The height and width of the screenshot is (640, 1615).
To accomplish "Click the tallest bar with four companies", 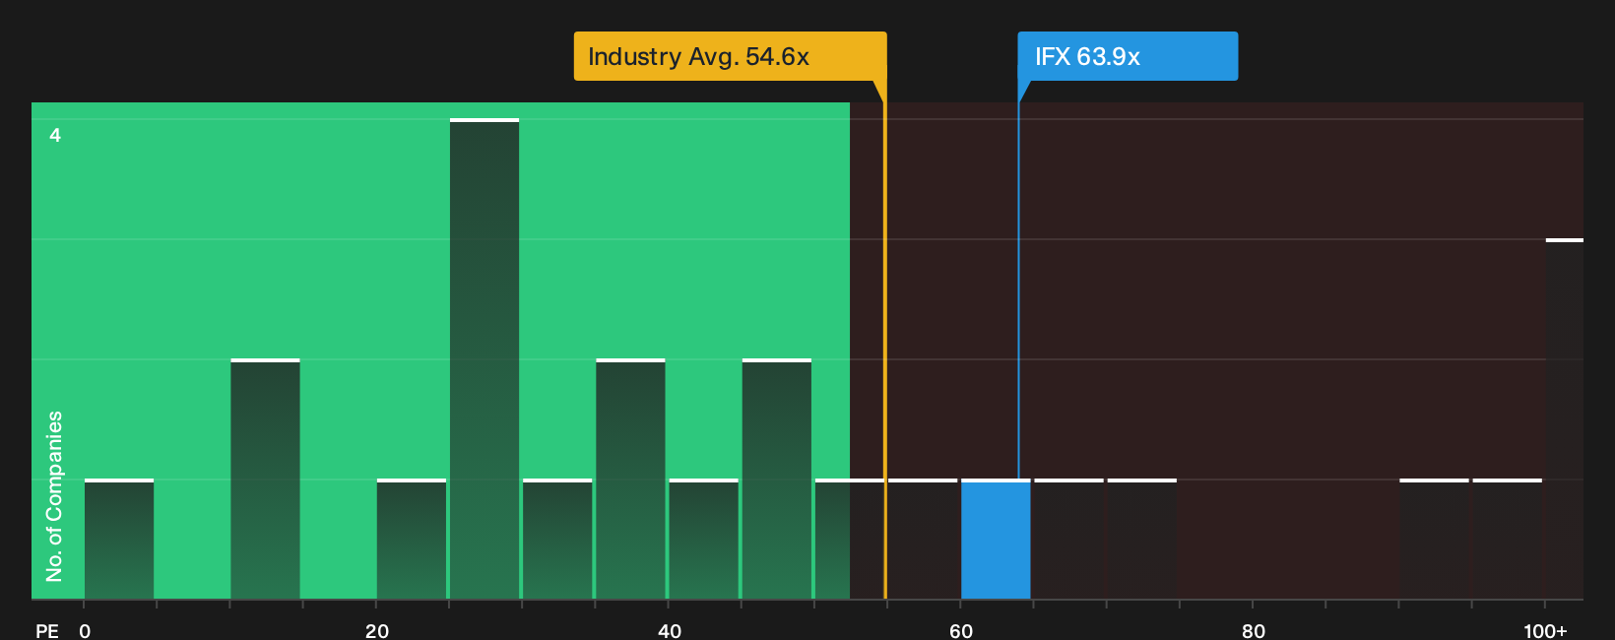I will point(484,358).
